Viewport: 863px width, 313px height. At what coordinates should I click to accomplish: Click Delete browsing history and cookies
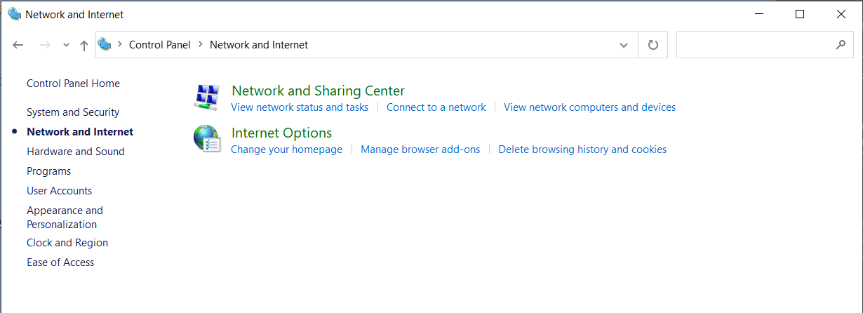pos(582,149)
